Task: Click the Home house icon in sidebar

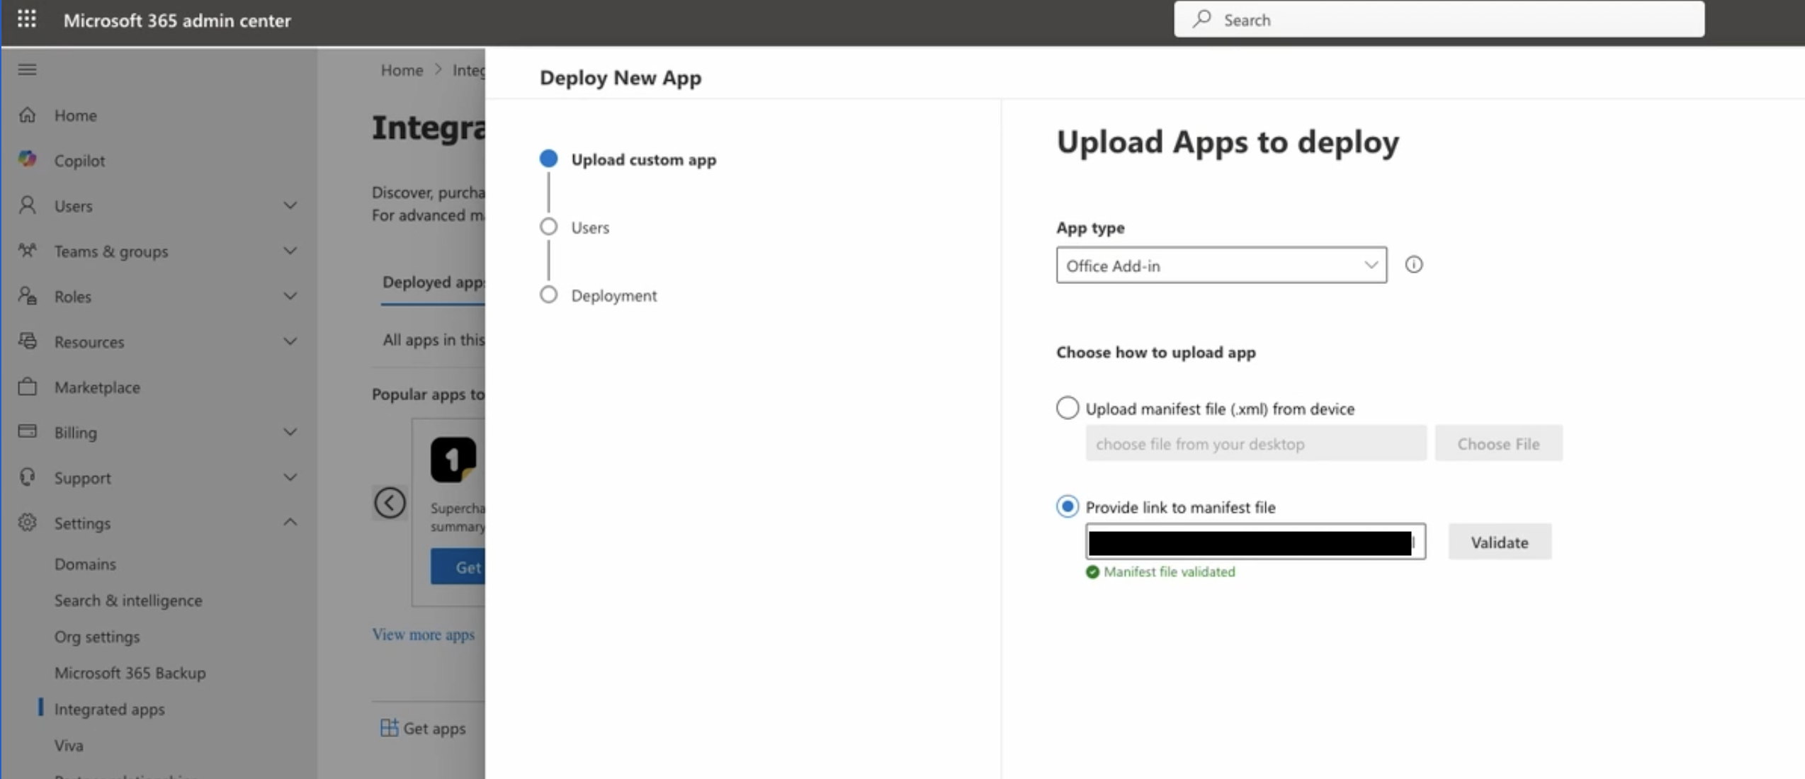Action: pos(27,115)
